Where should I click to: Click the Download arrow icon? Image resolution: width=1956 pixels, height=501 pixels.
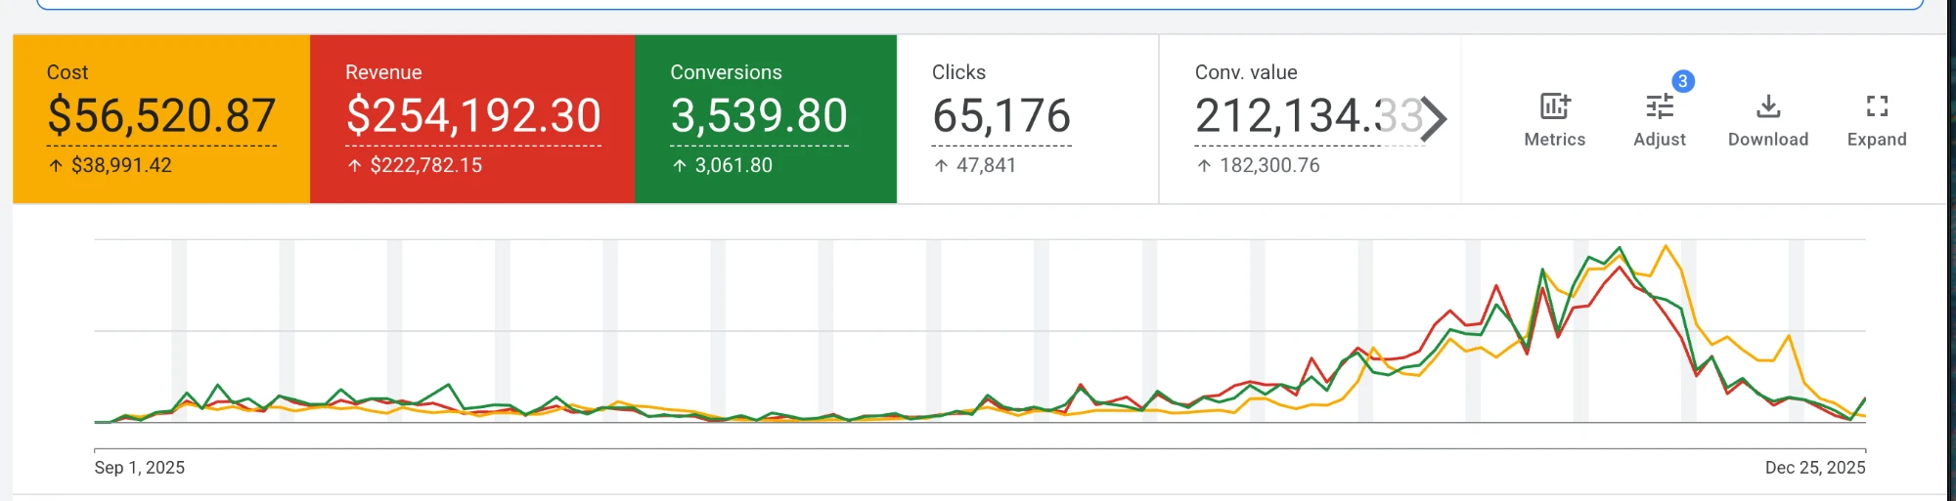(x=1768, y=105)
